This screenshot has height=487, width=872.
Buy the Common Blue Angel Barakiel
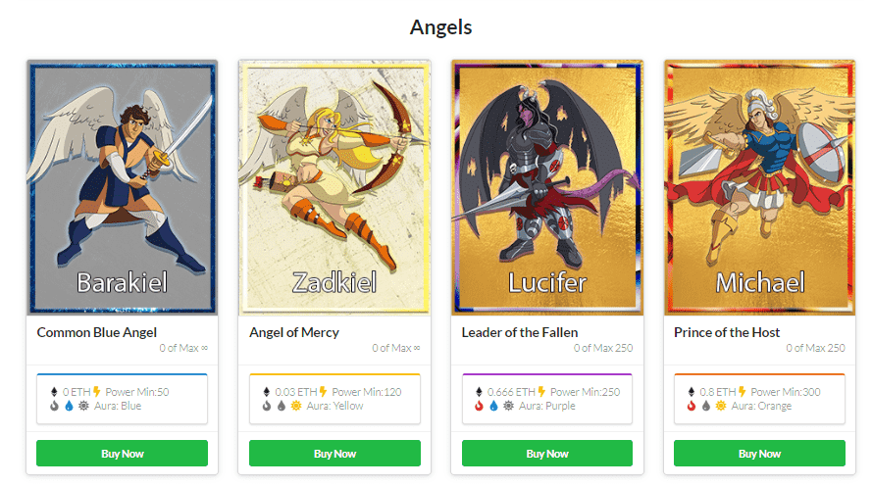[122, 453]
